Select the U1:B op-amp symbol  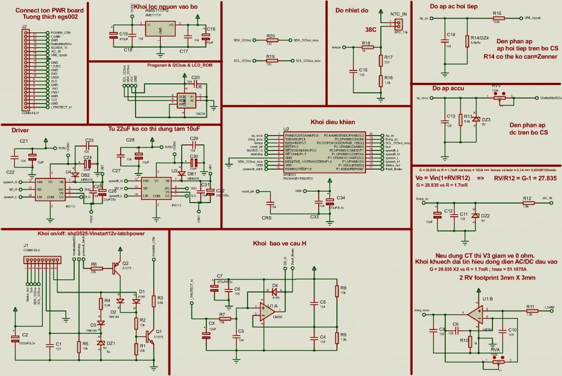coord(475,315)
